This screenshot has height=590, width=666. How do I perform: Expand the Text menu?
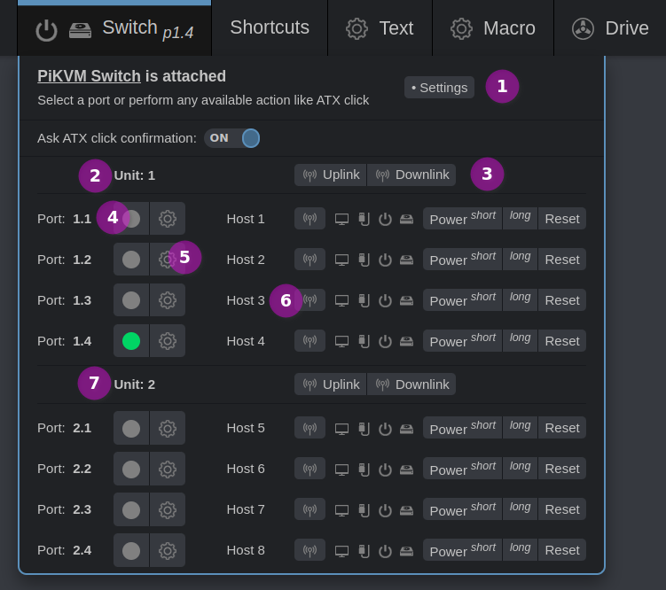[x=380, y=28]
